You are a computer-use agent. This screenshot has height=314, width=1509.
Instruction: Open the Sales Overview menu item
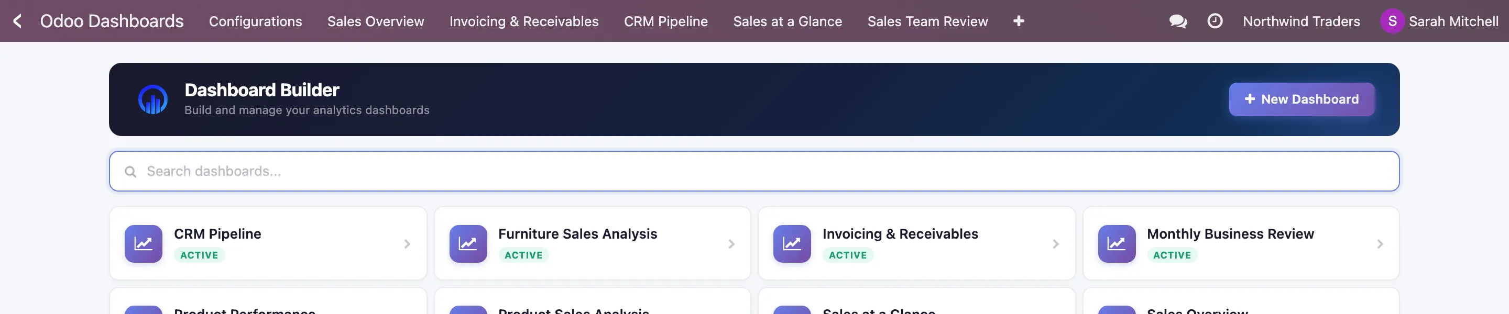[x=376, y=21]
